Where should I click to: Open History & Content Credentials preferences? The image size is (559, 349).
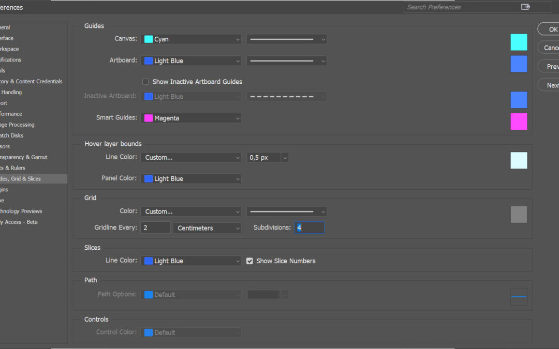point(31,82)
